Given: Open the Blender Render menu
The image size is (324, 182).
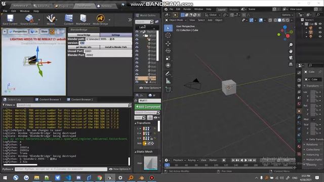Looking at the screenshot, I should pyautogui.click(x=187, y=9).
